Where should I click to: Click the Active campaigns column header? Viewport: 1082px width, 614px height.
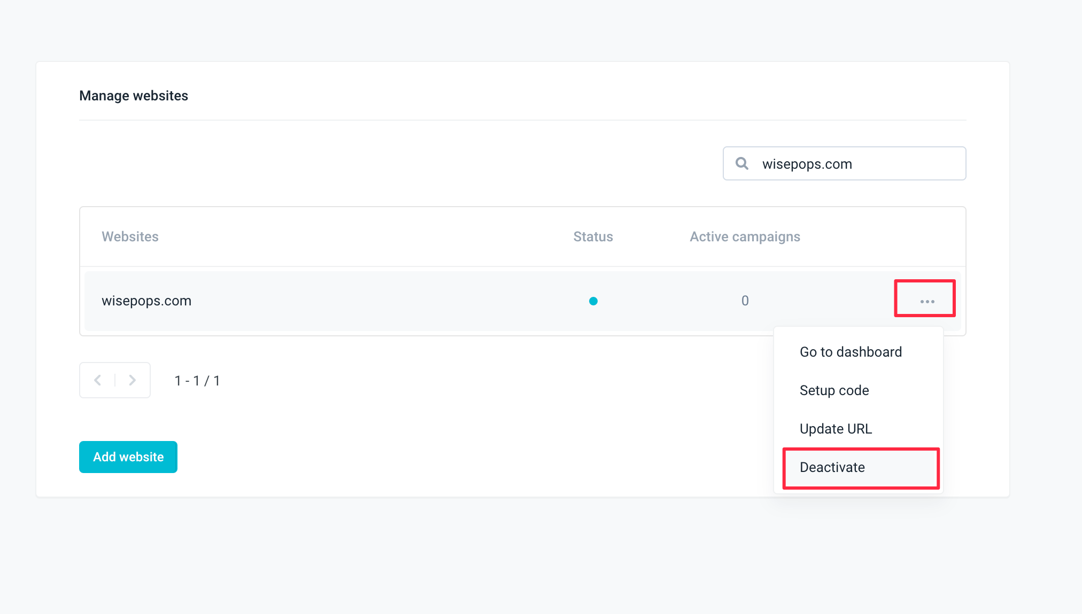point(745,237)
